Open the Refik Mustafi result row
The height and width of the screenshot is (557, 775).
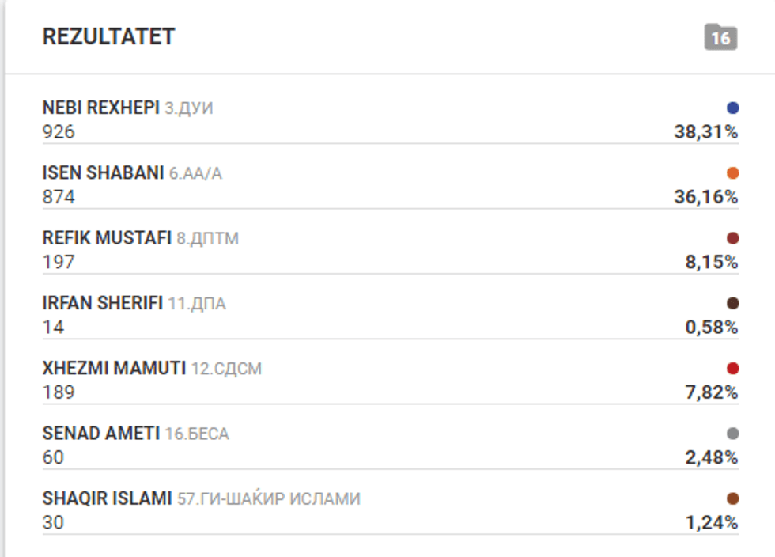point(107,238)
